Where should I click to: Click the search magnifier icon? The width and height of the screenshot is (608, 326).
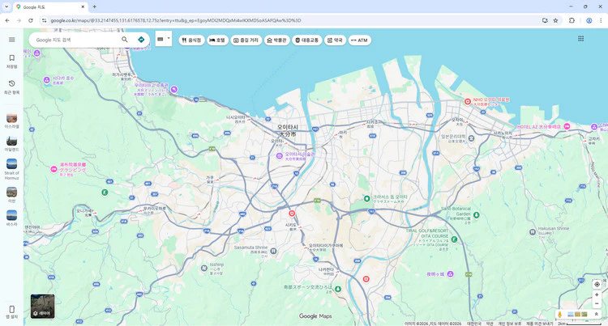pos(125,40)
